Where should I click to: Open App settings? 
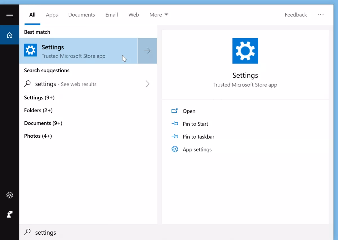click(x=197, y=150)
